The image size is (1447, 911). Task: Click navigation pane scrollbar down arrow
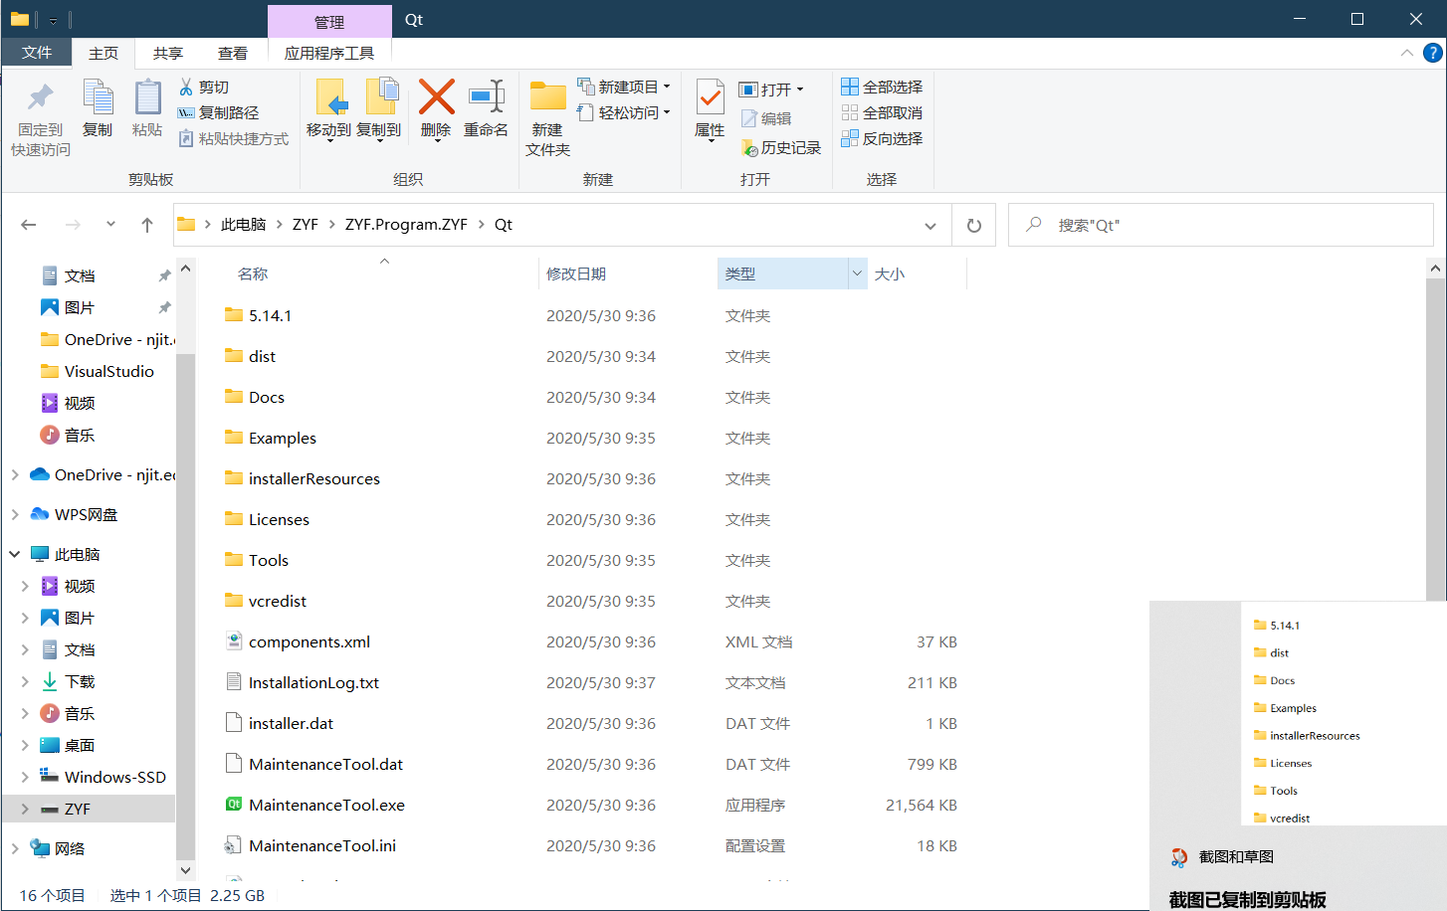pyautogui.click(x=185, y=870)
